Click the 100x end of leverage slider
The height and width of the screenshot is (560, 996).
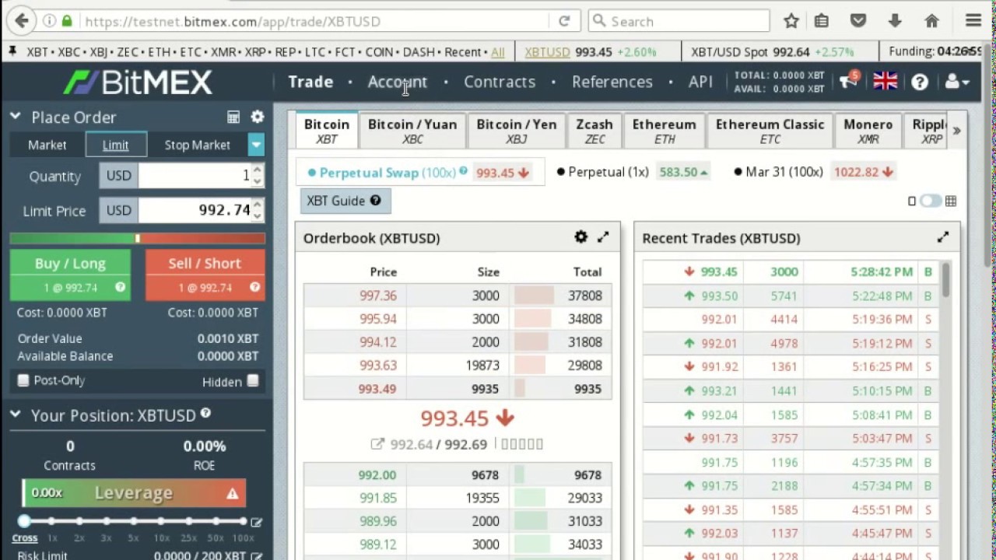pyautogui.click(x=243, y=521)
